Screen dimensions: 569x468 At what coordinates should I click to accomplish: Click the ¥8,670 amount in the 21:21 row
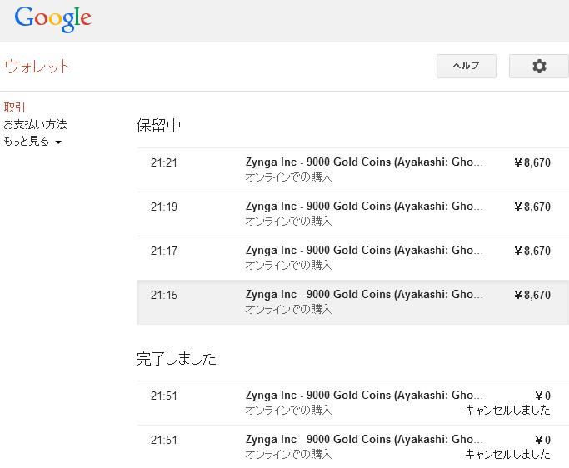click(x=532, y=162)
